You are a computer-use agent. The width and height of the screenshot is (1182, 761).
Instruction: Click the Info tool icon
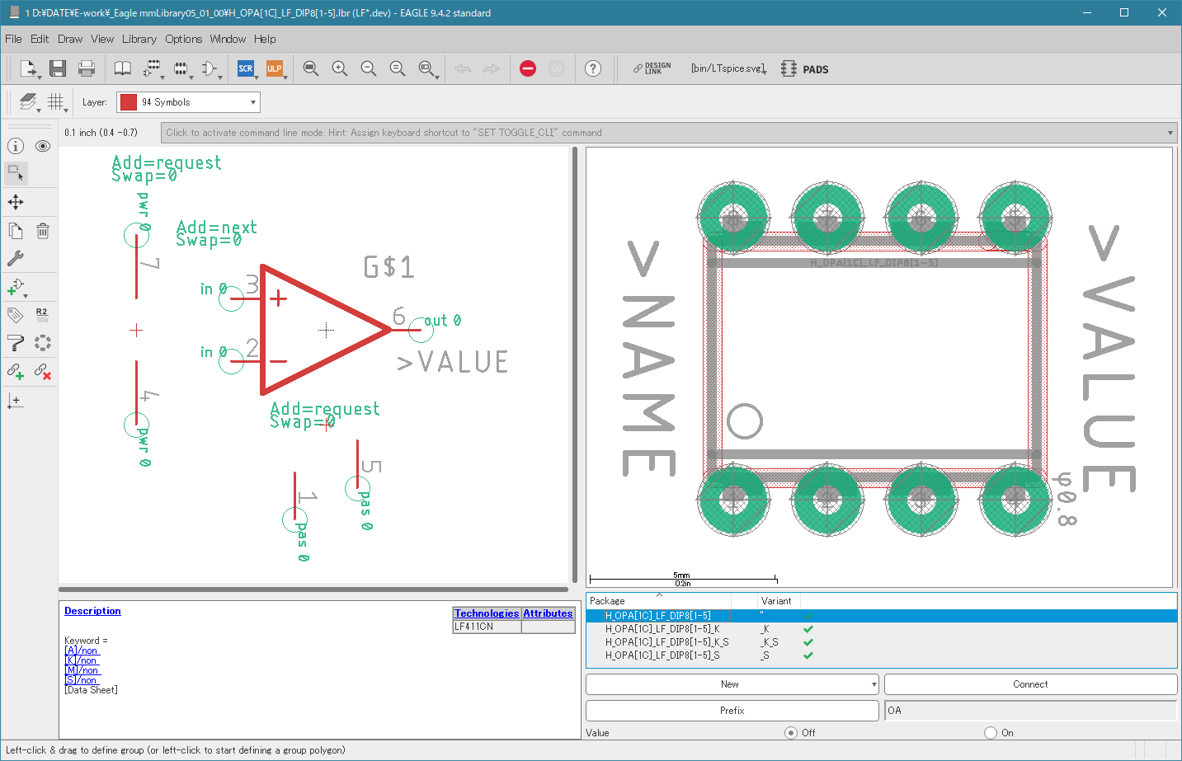[16, 146]
